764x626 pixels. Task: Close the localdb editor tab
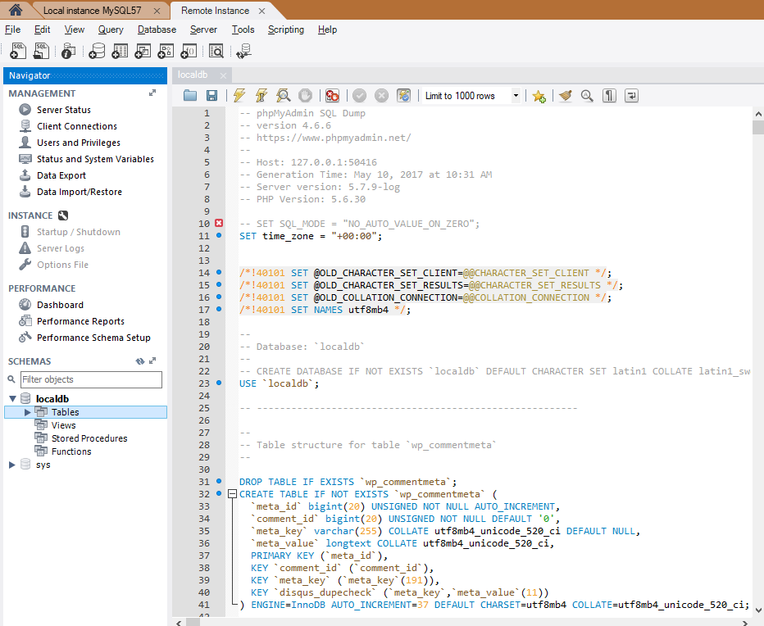pyautogui.click(x=223, y=75)
